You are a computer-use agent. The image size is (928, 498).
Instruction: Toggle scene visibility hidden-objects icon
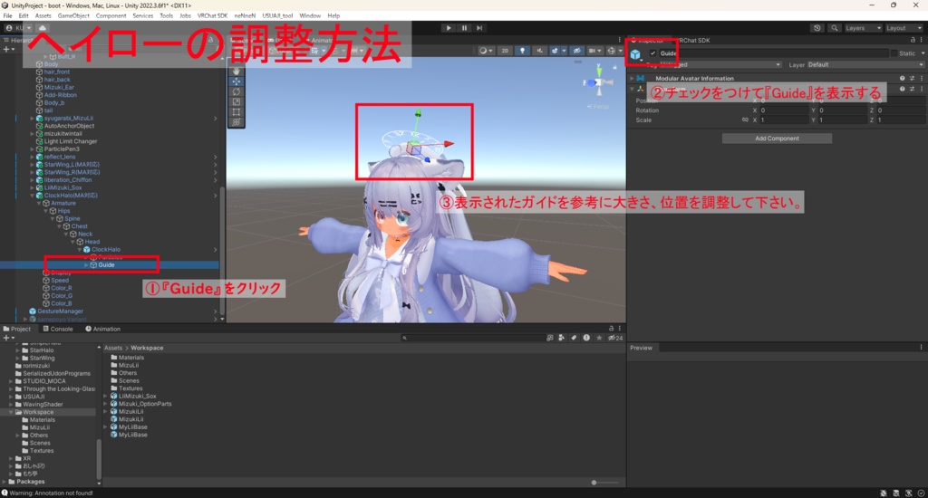coord(576,51)
